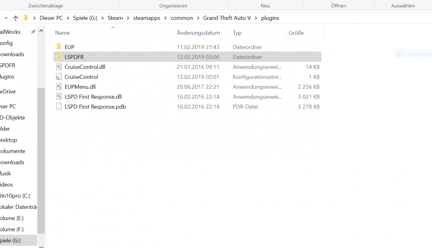Open the EUP folder icon
Viewport: 432px width, 248px height.
tap(59, 46)
